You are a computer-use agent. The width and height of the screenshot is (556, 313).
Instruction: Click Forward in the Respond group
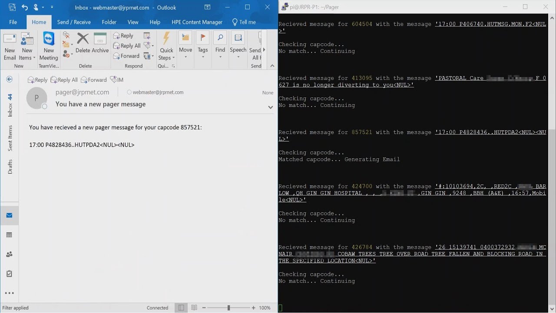(x=126, y=56)
